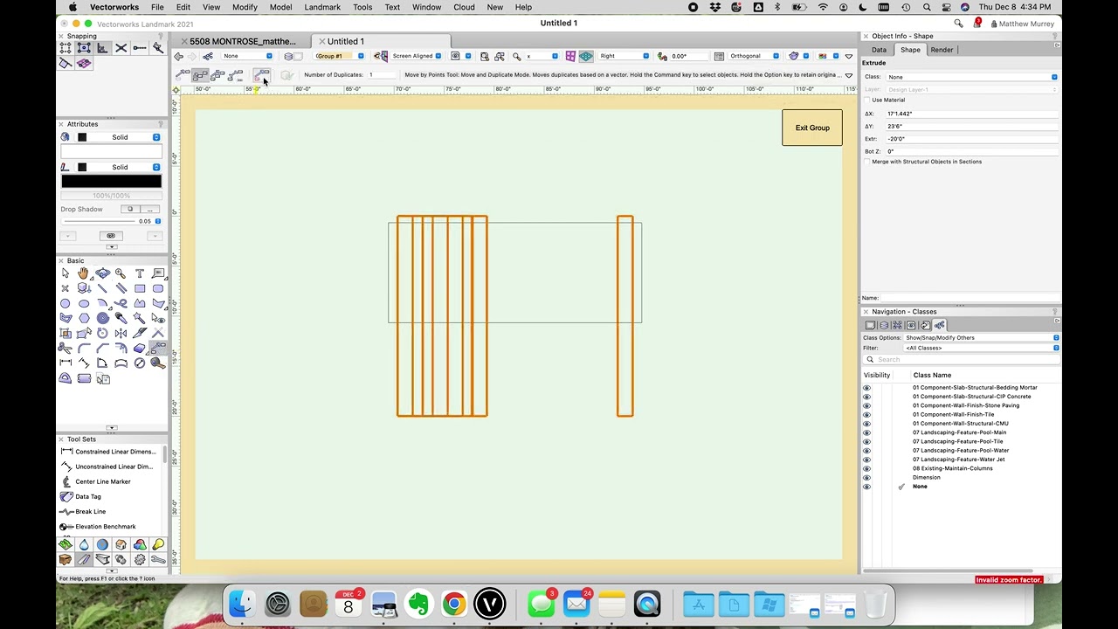Select the Rounded Rectangle tool
The width and height of the screenshot is (1118, 629).
point(158,288)
